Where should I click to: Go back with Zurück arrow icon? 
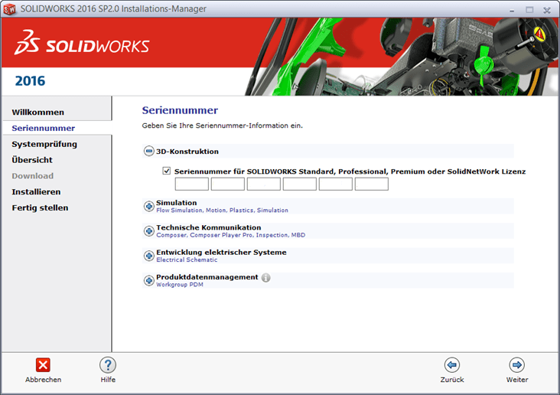click(452, 365)
